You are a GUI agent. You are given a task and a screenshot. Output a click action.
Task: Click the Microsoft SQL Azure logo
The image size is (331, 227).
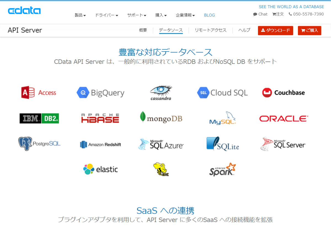[x=161, y=144]
